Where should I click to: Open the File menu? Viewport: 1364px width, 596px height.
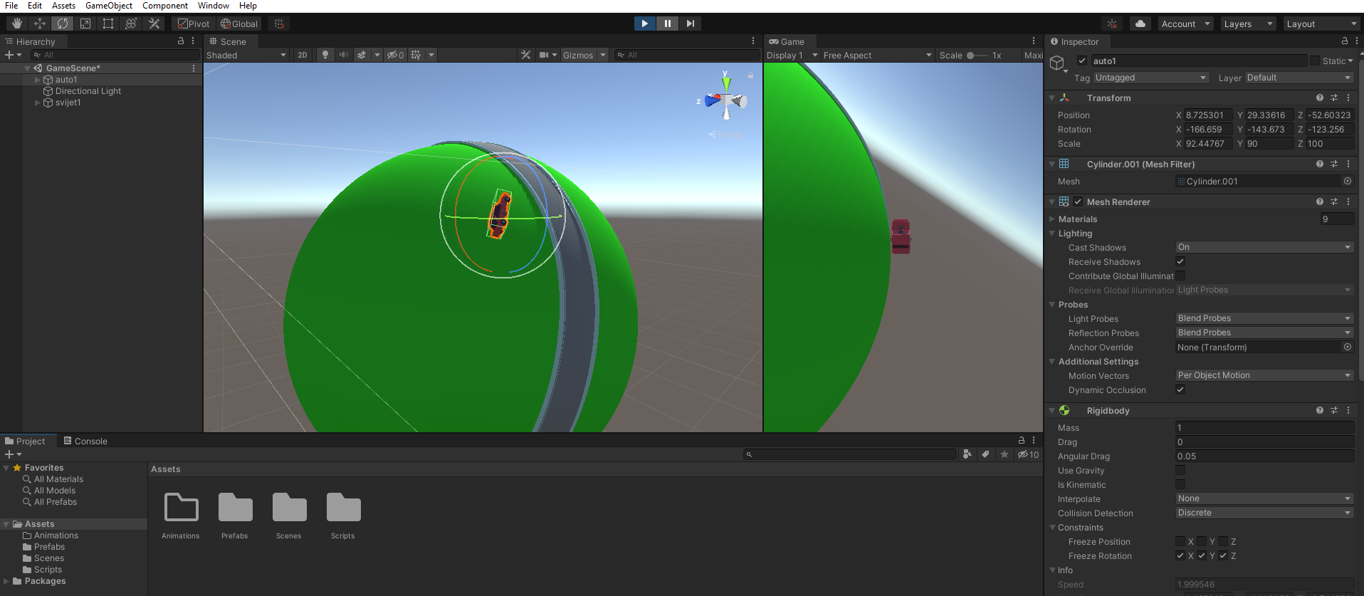click(x=11, y=6)
